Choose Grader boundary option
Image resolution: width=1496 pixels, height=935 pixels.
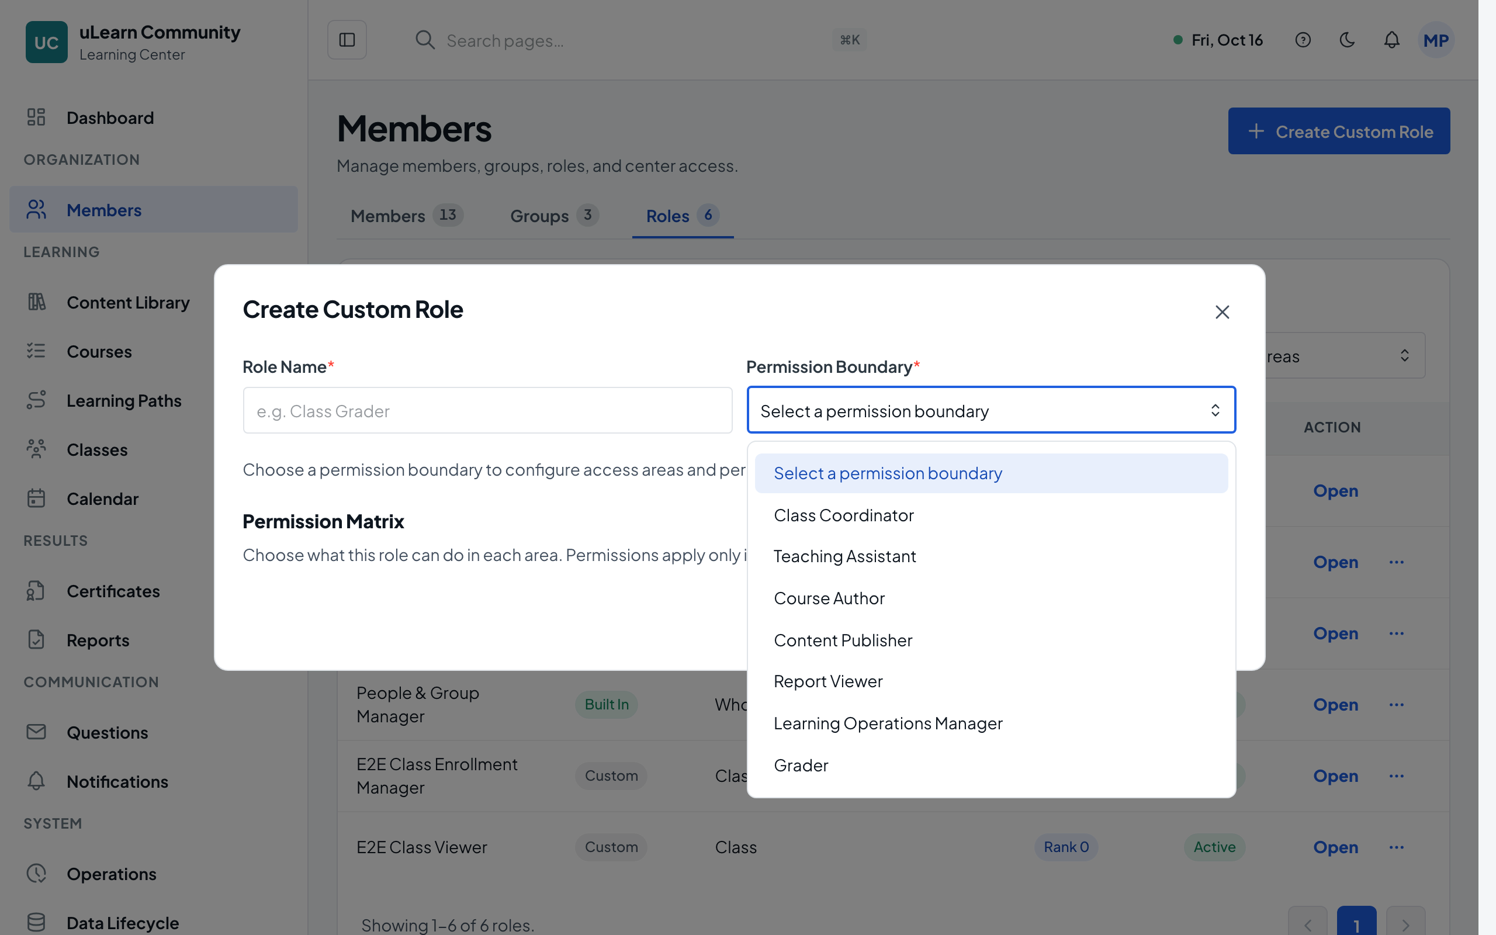pos(991,766)
